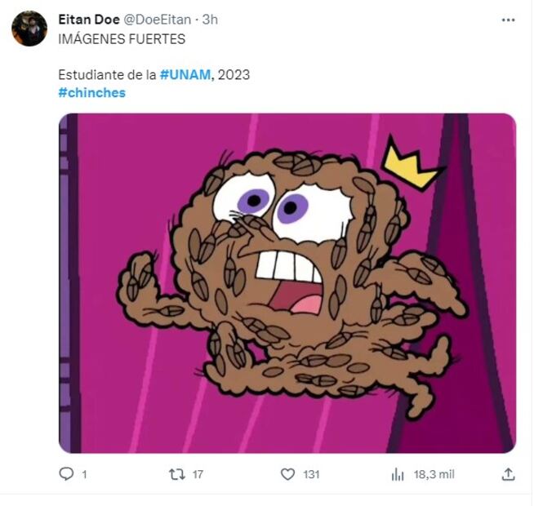Open the #chinches hashtag link
The height and width of the screenshot is (506, 534).
pos(92,92)
